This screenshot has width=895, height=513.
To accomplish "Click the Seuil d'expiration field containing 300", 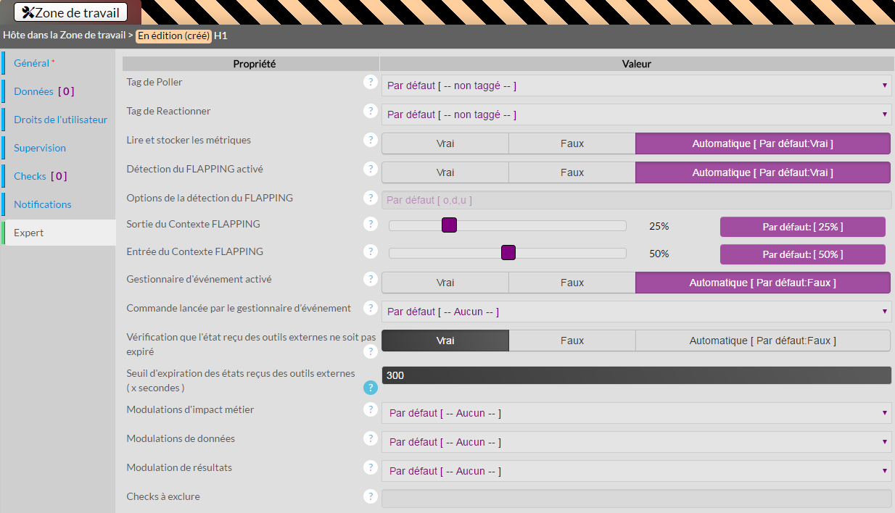I will [x=635, y=375].
